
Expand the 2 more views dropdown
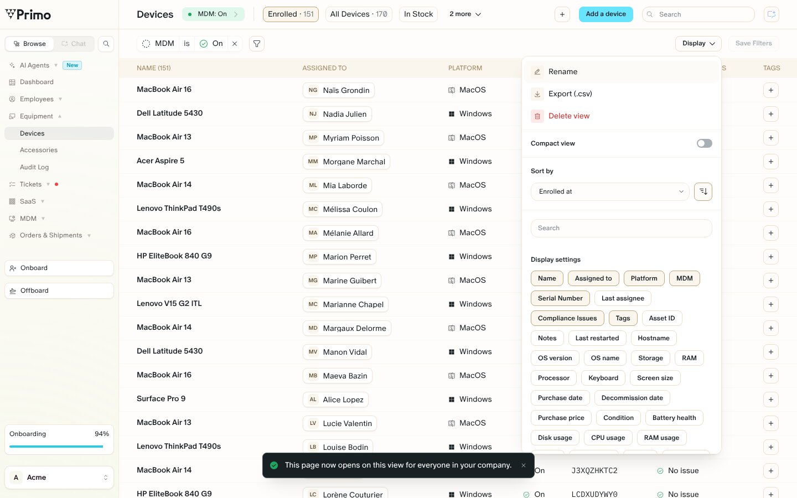click(x=465, y=14)
